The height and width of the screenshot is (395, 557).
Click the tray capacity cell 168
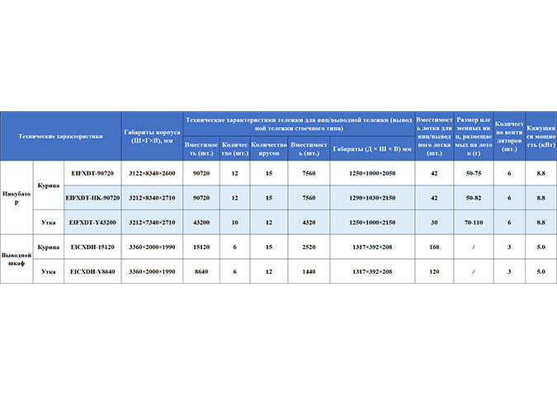[434, 247]
